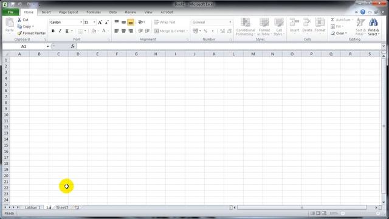Adjust the zoom slider in status bar
389x219 pixels.
360,214
